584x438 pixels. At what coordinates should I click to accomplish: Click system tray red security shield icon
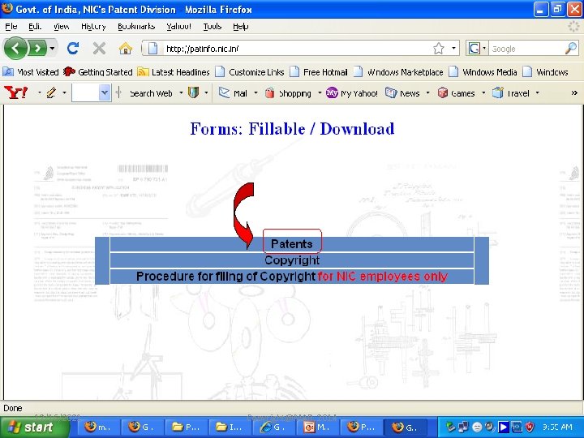coord(529,427)
